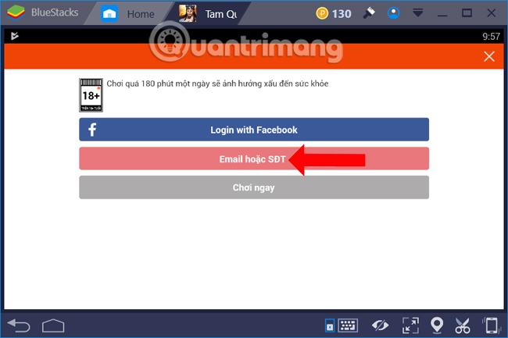This screenshot has width=508, height=338.
Task: Click the 18+ age rating badge
Action: [x=92, y=95]
